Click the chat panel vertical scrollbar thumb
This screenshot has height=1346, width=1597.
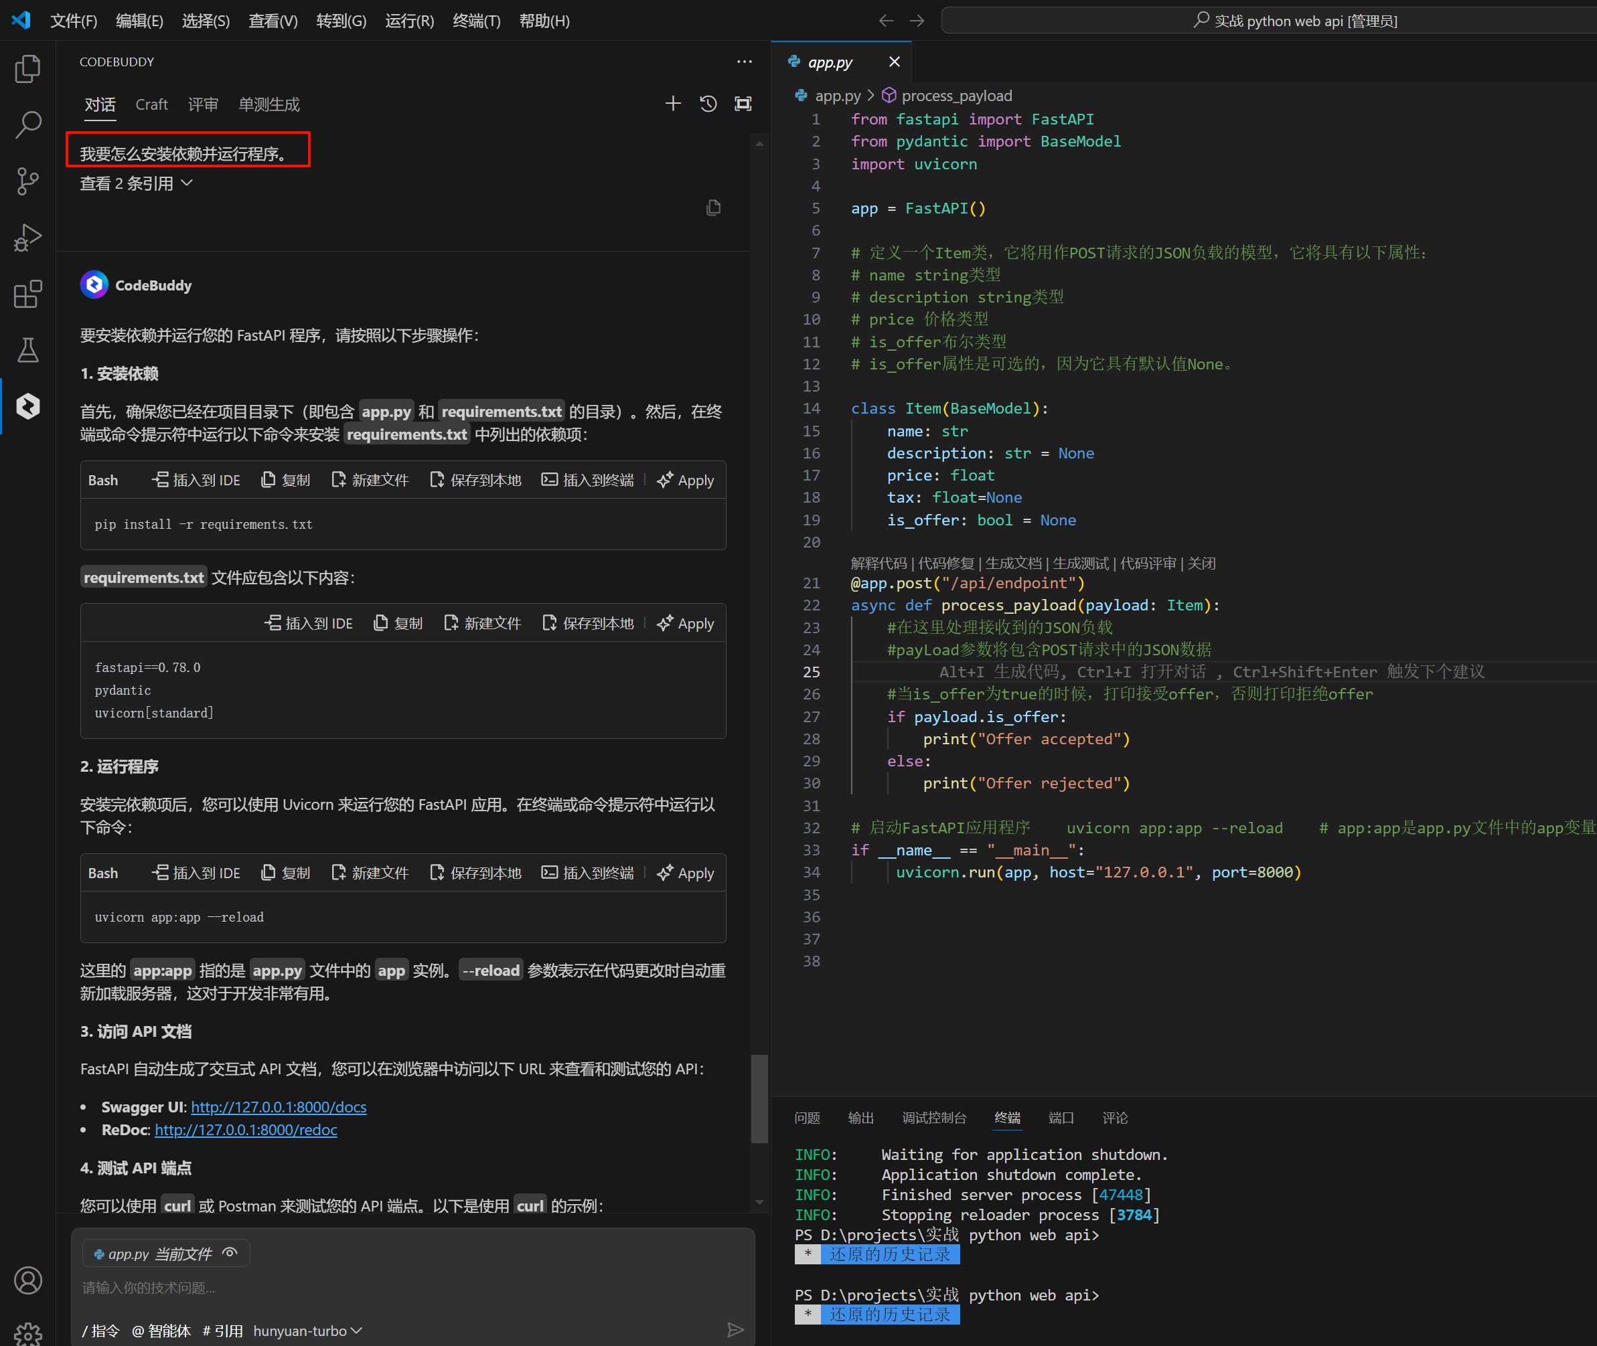pos(759,1098)
